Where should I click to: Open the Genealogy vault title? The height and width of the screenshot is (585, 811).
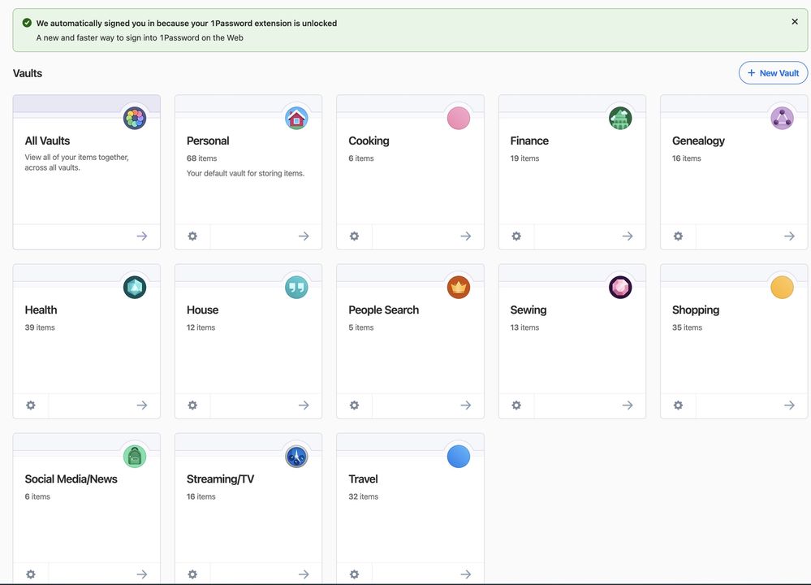coord(698,141)
